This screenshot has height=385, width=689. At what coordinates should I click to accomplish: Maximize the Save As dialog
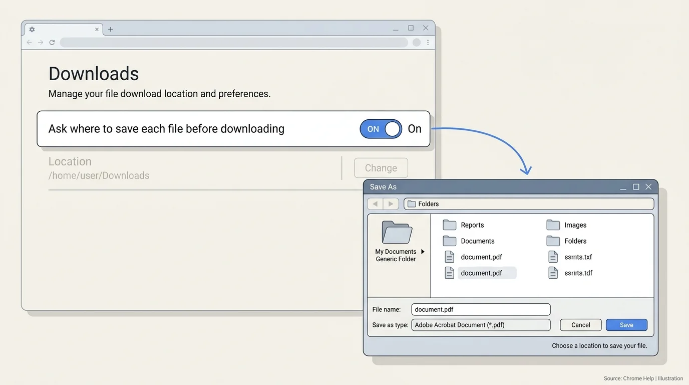636,187
